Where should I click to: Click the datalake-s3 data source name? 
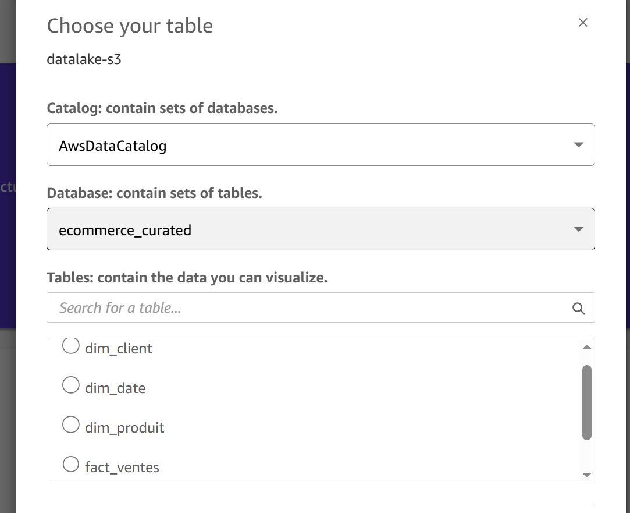tap(84, 59)
